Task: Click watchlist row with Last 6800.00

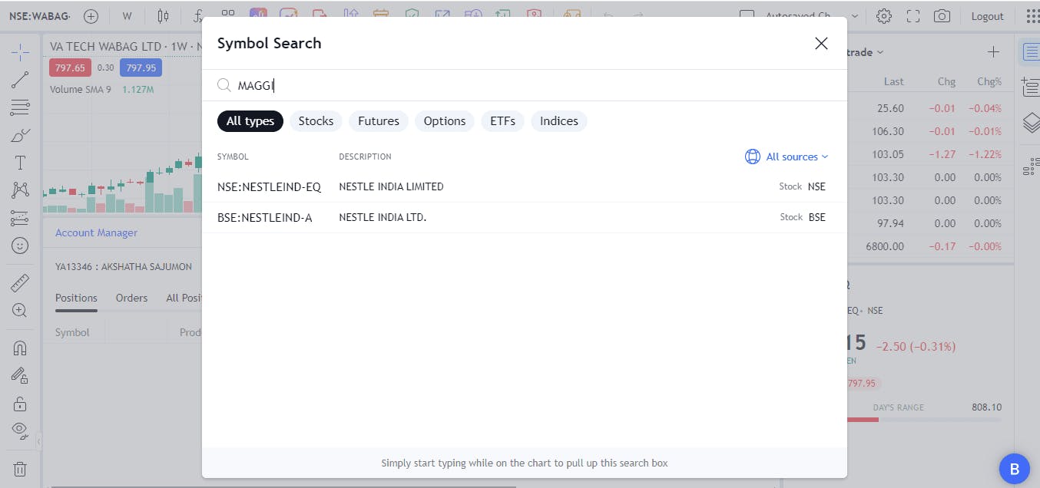Action: coord(930,246)
